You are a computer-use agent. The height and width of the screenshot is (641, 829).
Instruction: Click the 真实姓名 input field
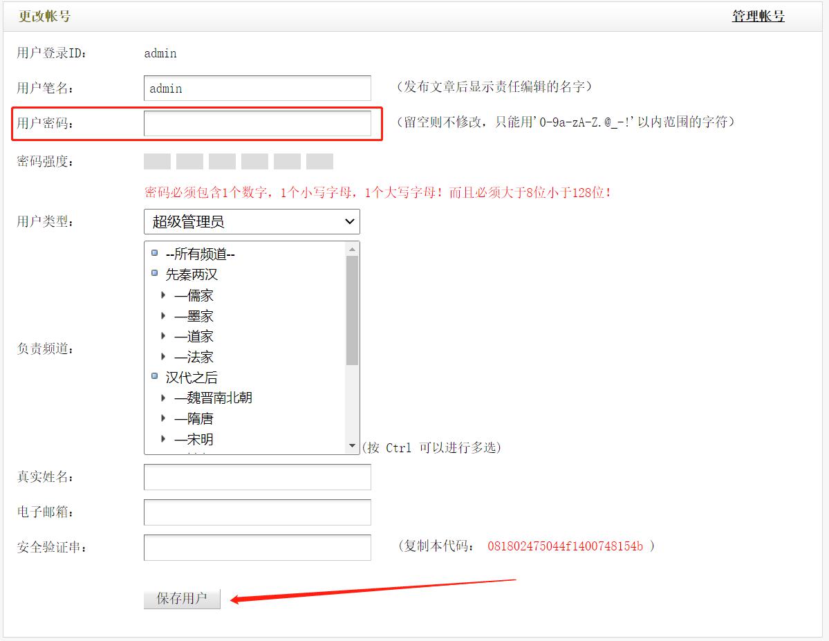[257, 477]
